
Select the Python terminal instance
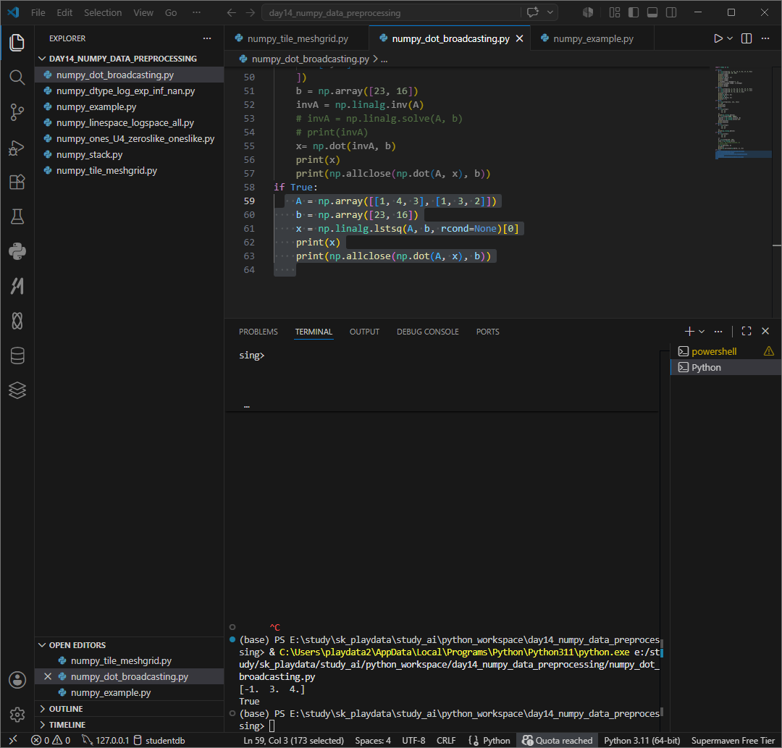tap(726, 368)
